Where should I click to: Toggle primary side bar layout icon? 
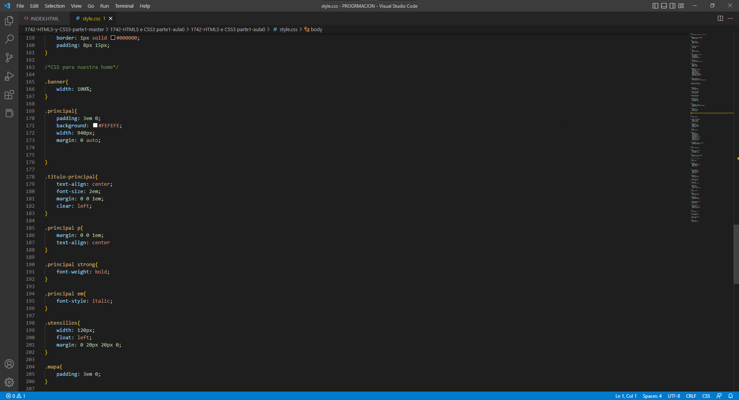(655, 6)
